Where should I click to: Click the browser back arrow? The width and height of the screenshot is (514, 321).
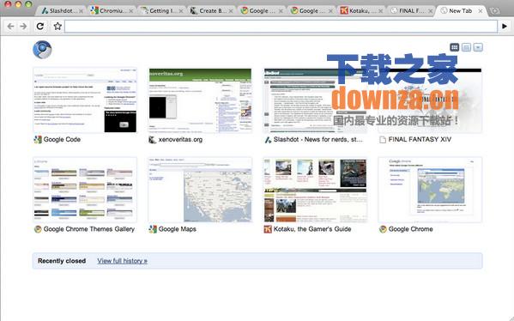tap(10, 27)
